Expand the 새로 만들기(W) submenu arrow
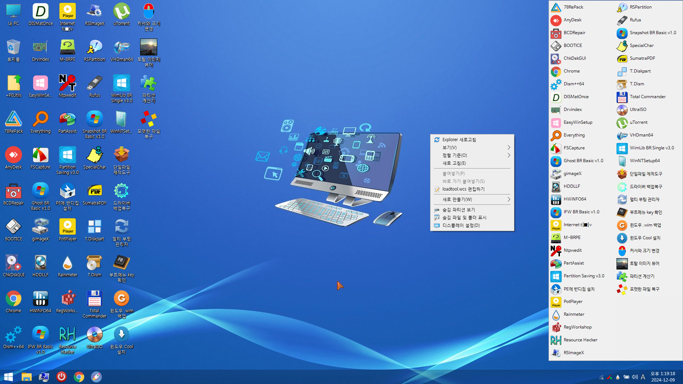 click(x=509, y=199)
